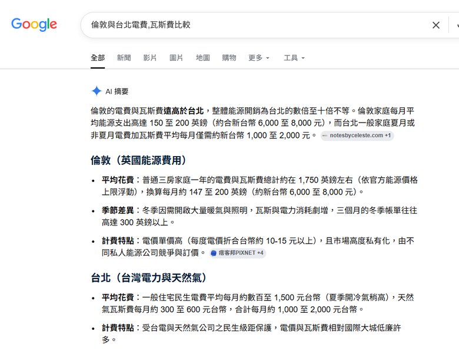Select the 全部 tab
The width and height of the screenshot is (459, 357).
coord(98,58)
